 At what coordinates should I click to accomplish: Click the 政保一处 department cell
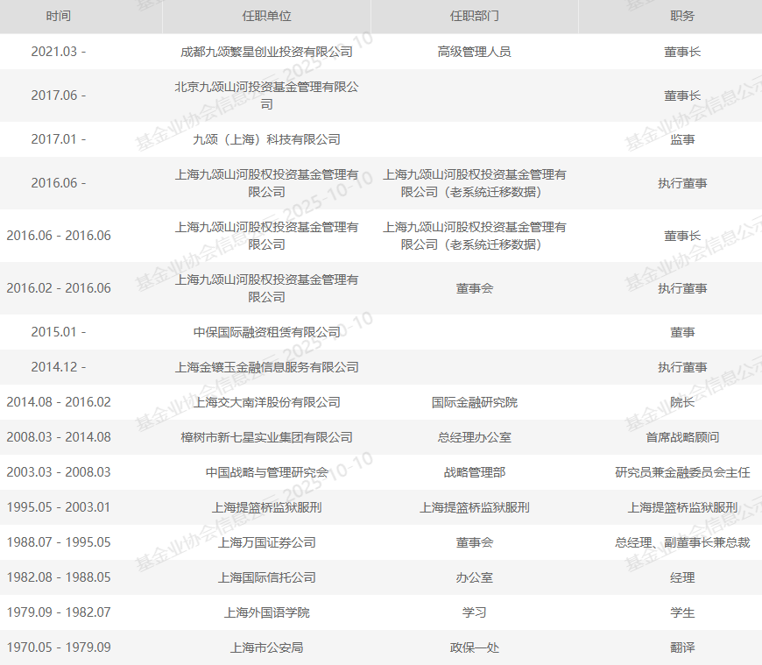click(x=474, y=647)
